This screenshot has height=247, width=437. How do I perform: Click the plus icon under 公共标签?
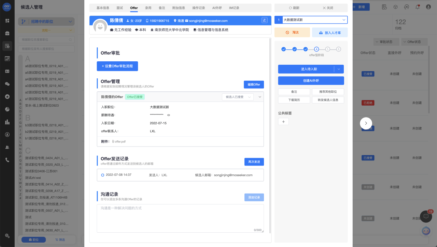point(283,122)
